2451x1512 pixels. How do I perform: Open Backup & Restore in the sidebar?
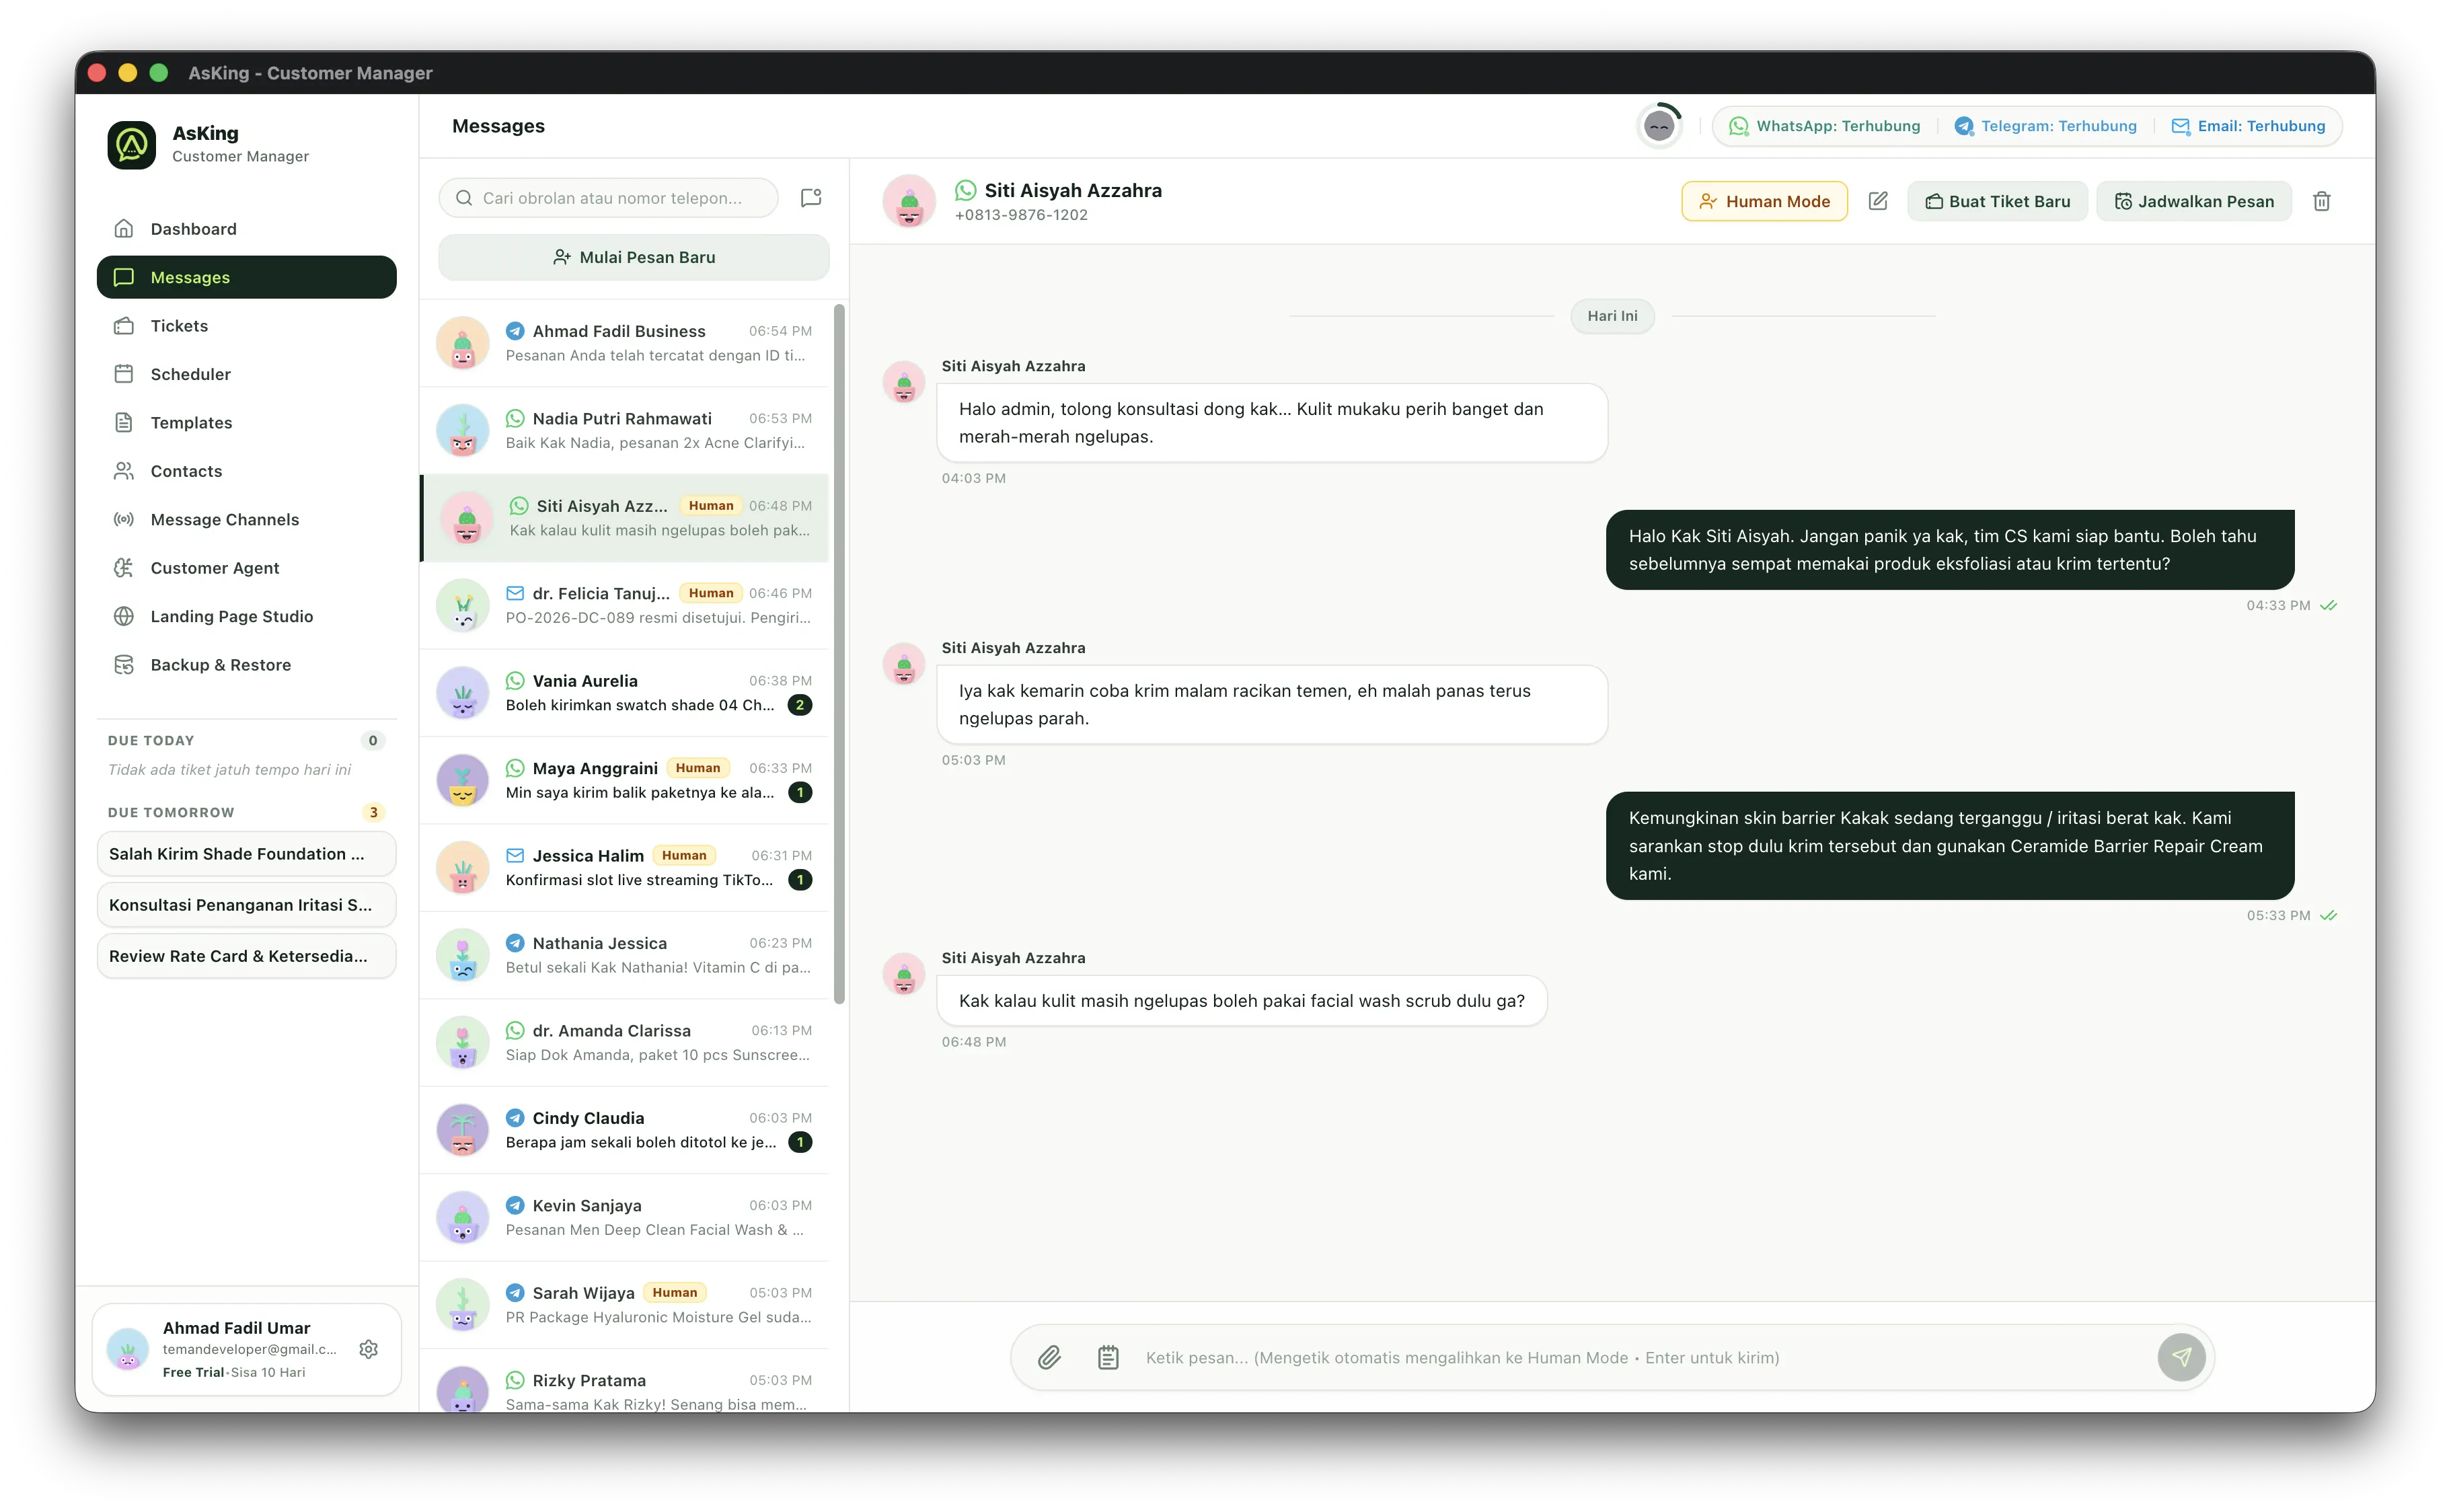246,665
